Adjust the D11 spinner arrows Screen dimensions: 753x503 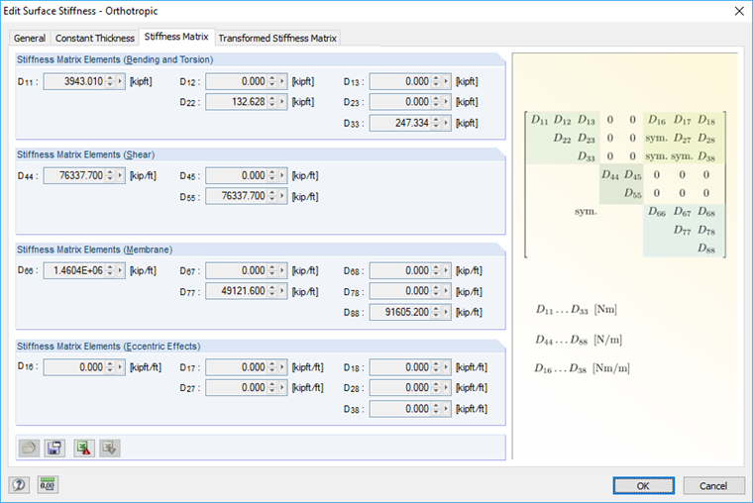pos(110,81)
